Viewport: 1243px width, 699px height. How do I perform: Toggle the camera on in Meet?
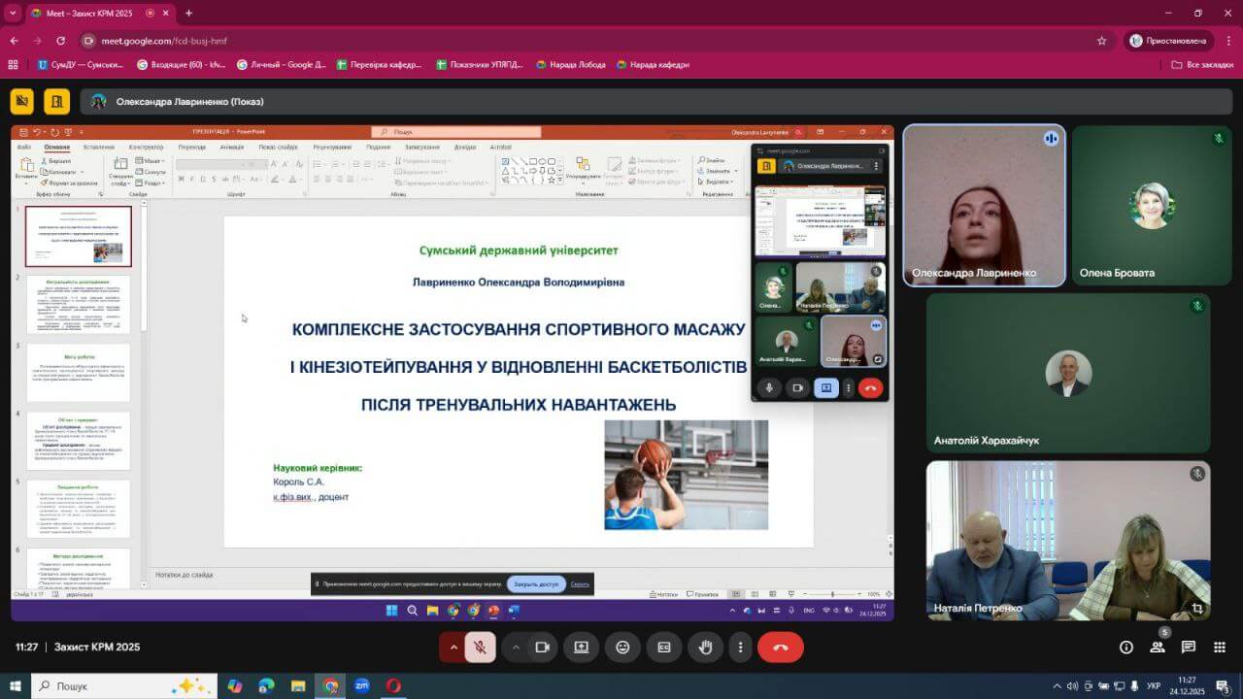(543, 648)
